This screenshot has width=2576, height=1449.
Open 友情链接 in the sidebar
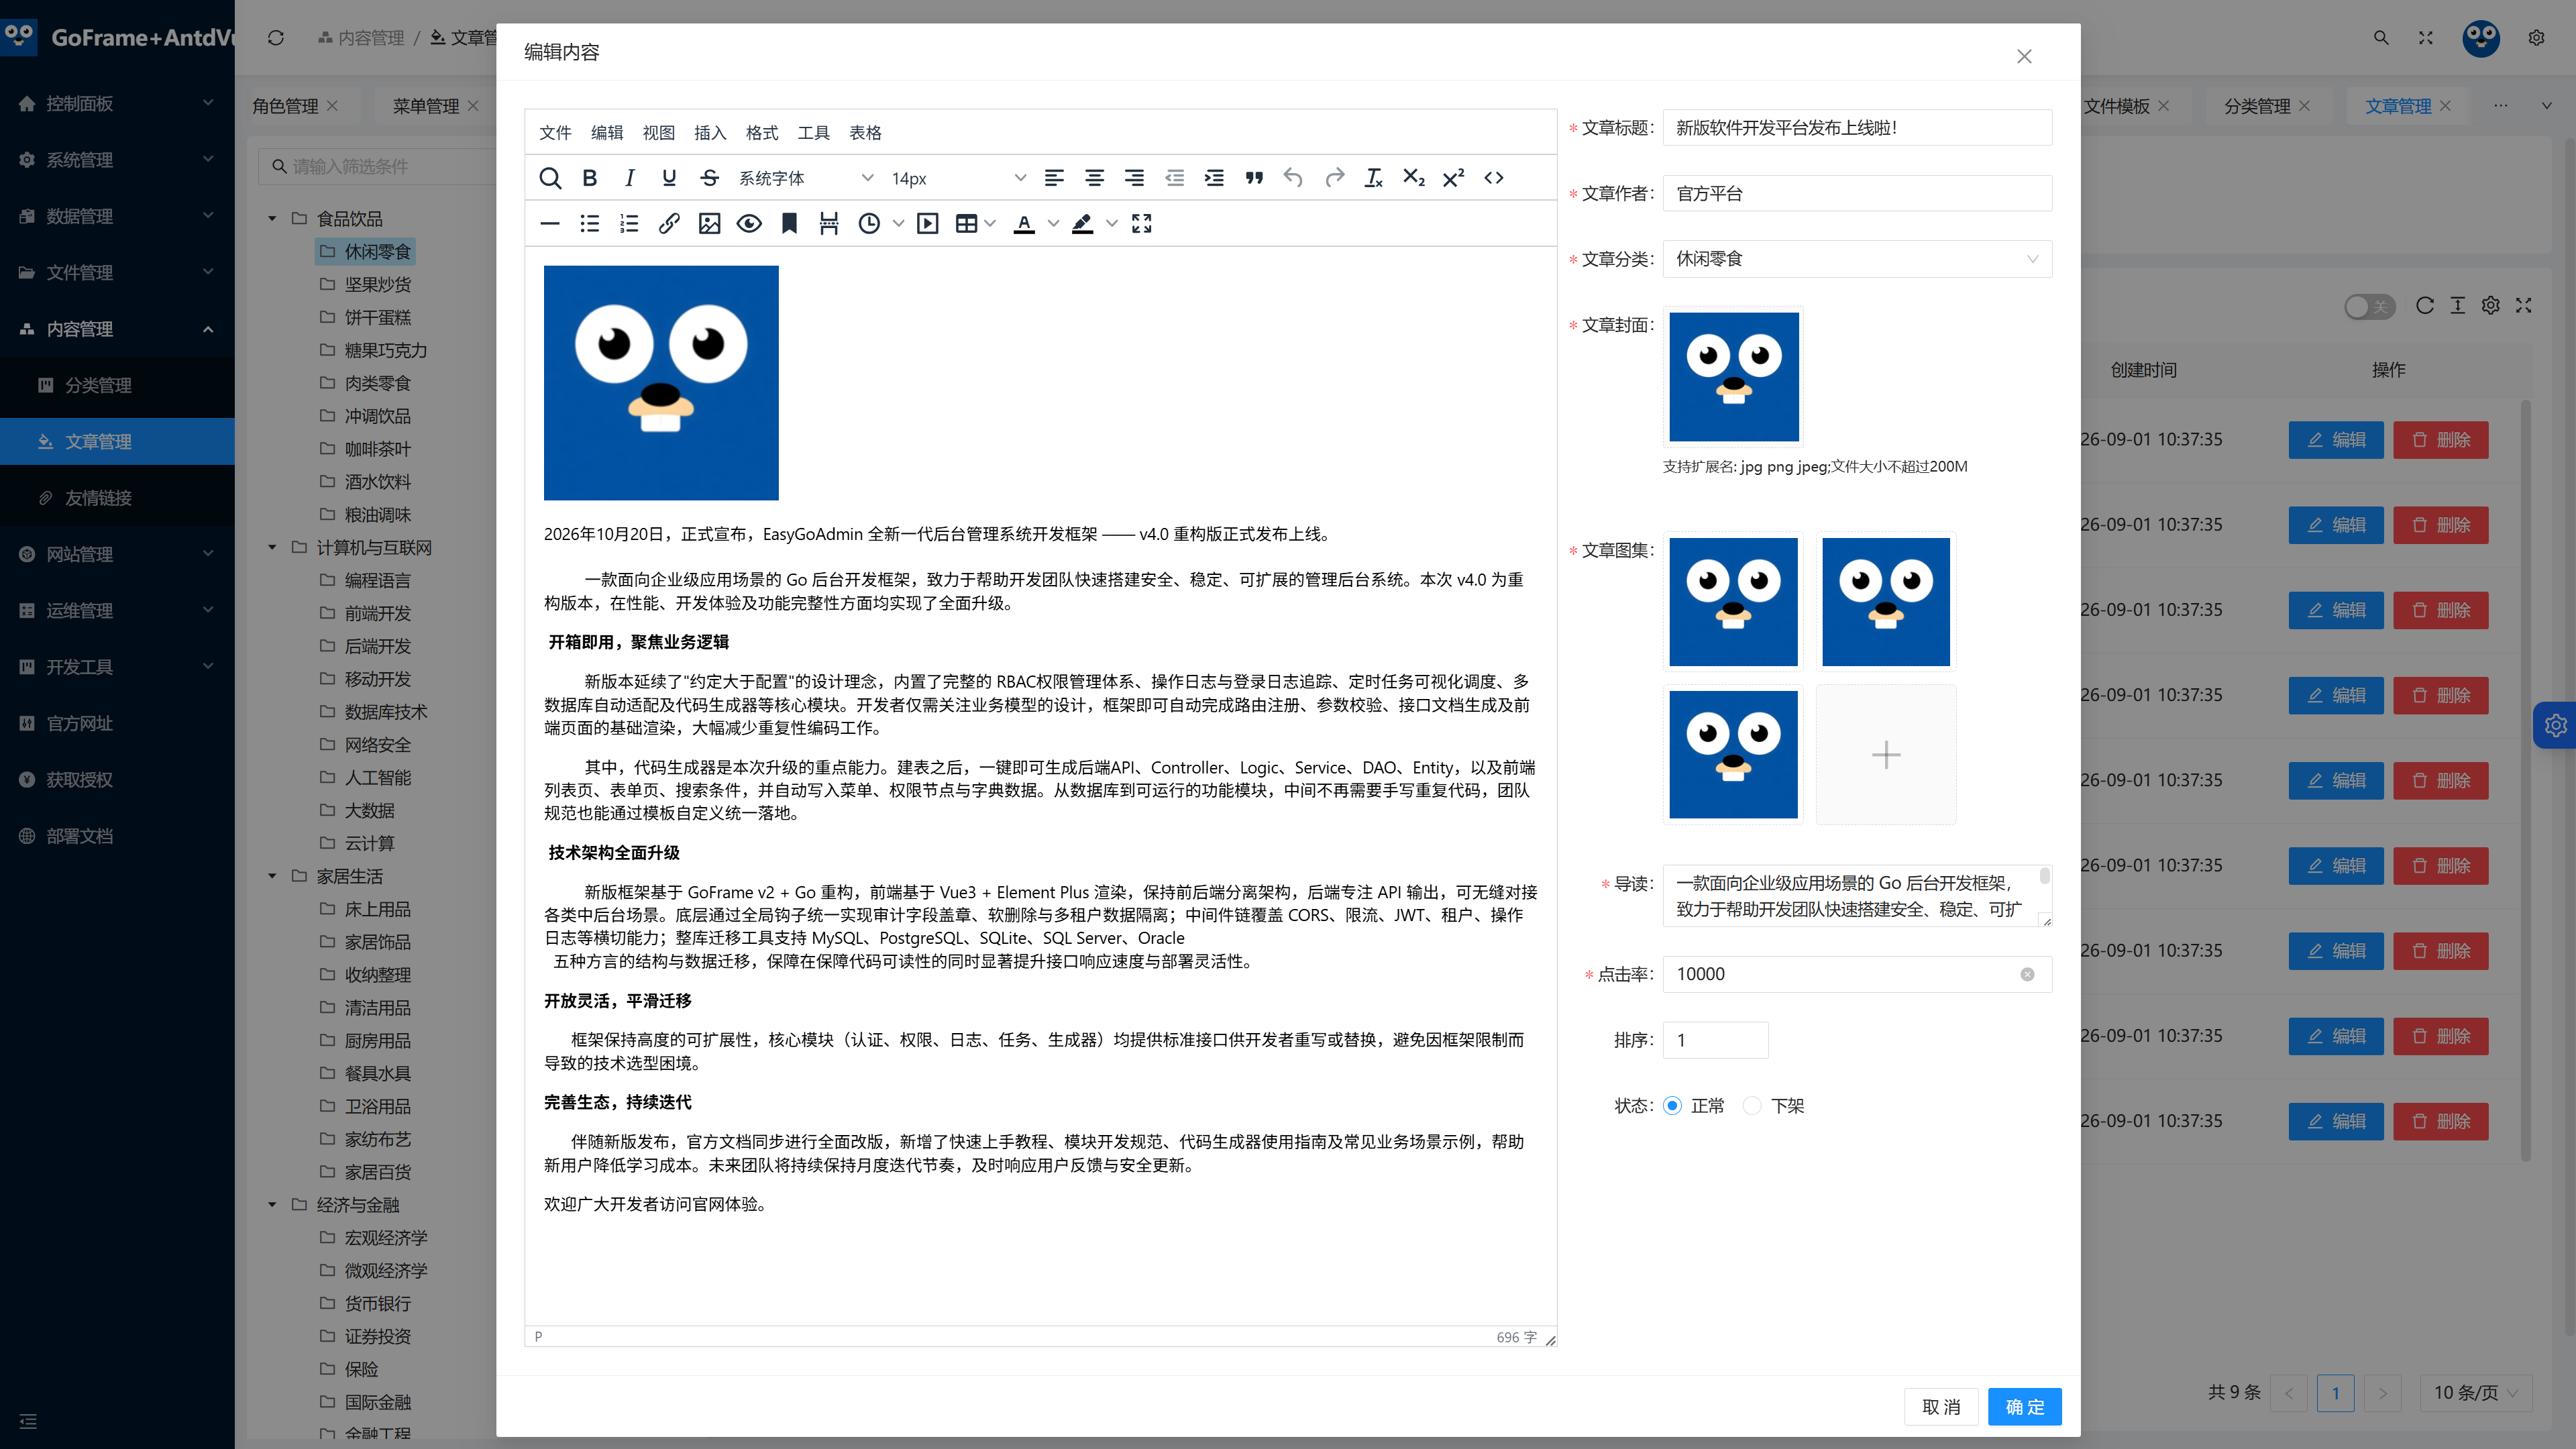click(x=117, y=498)
